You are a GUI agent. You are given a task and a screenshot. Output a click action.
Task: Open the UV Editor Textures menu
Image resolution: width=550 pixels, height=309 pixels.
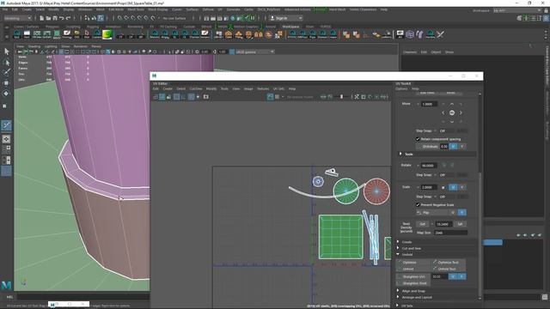click(x=263, y=88)
